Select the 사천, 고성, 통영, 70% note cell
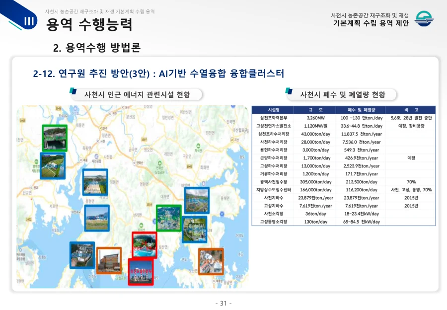The width and height of the screenshot is (447, 310). click(411, 190)
